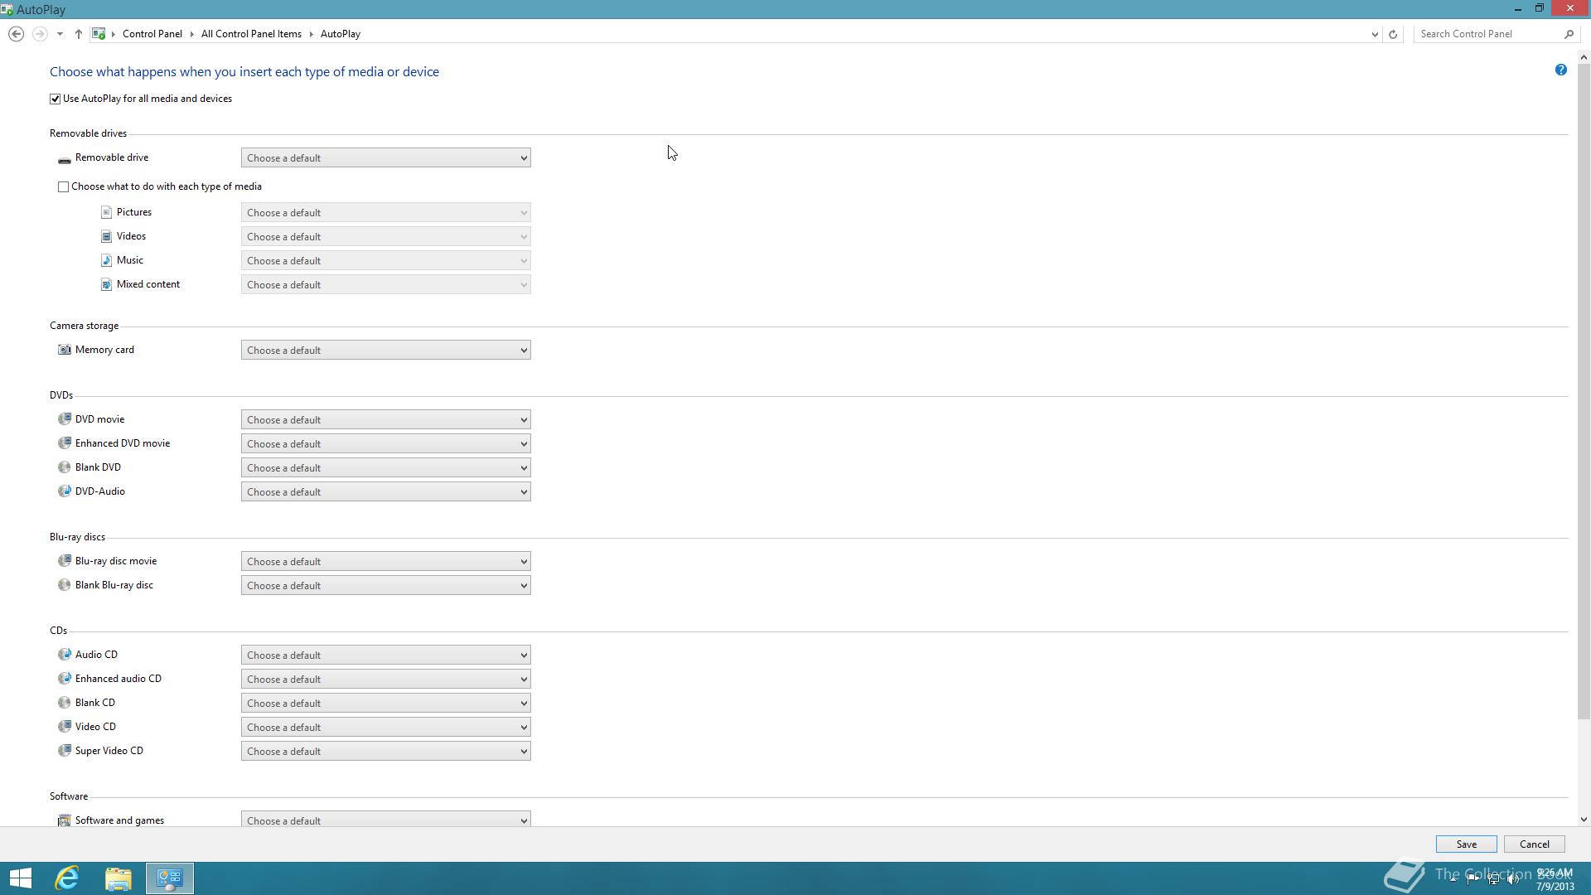The height and width of the screenshot is (895, 1591).
Task: Click the Back navigation arrow
Action: 16,34
